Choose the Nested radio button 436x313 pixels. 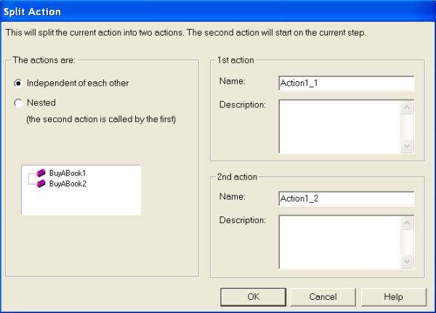coord(18,102)
